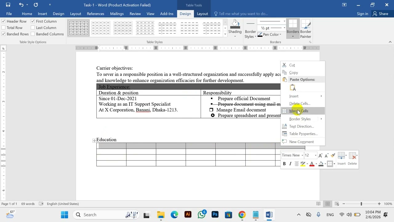This screenshot has height=222, width=394.
Task: Click the table move handle near Education
Action: (94, 141)
